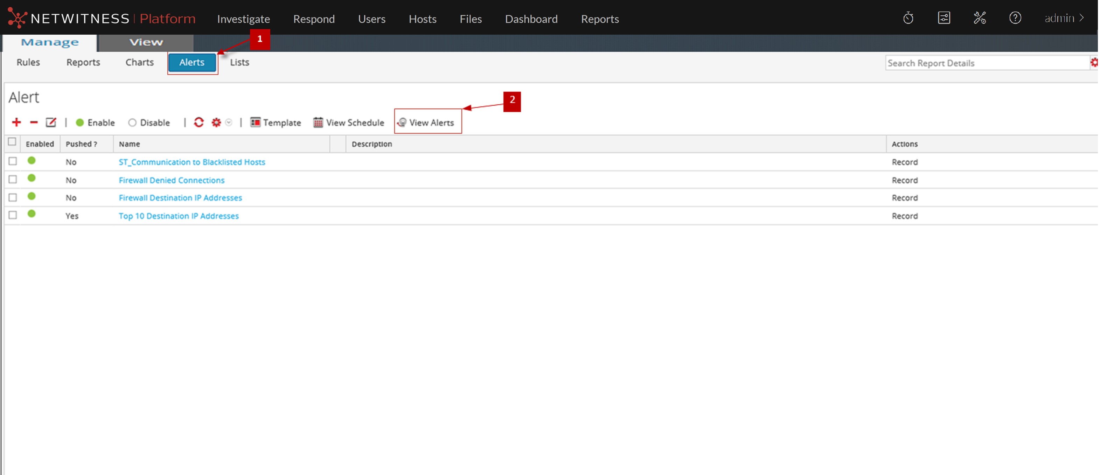Open the Investigate menu
The image size is (1100, 475).
(243, 19)
